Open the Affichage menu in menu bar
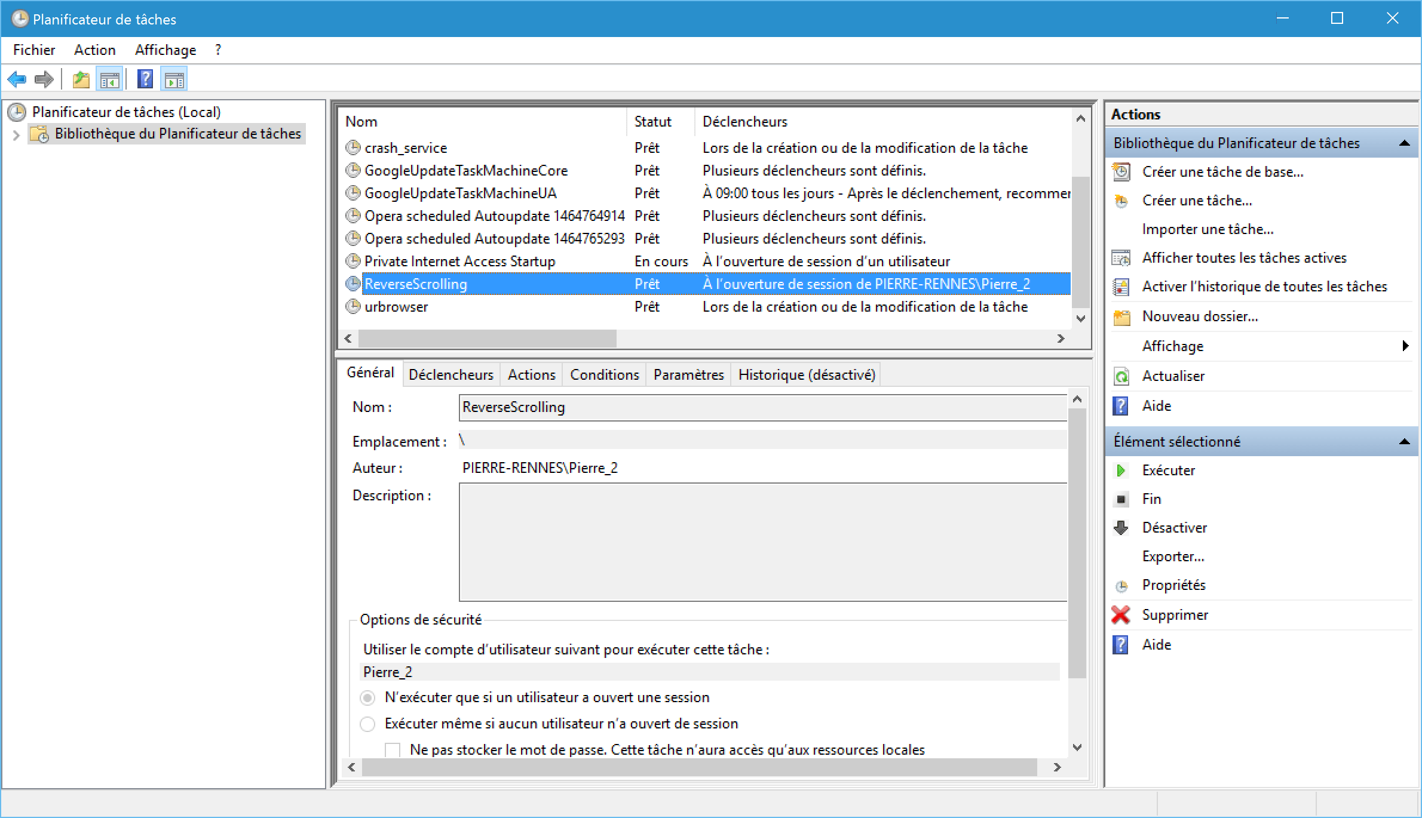This screenshot has height=818, width=1422. pos(166,50)
